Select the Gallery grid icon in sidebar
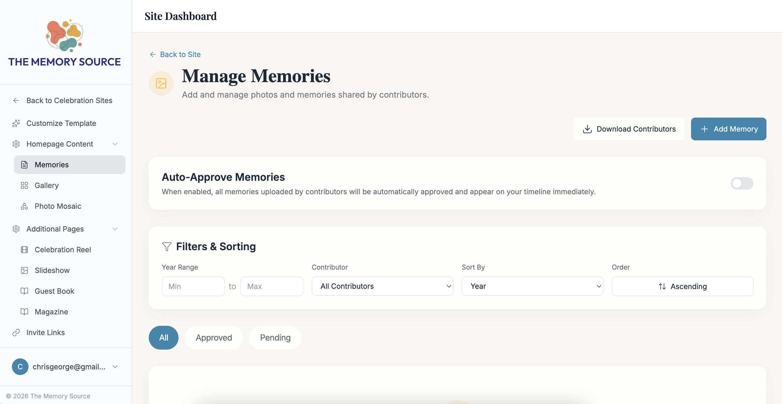The width and height of the screenshot is (782, 404). 25,185
